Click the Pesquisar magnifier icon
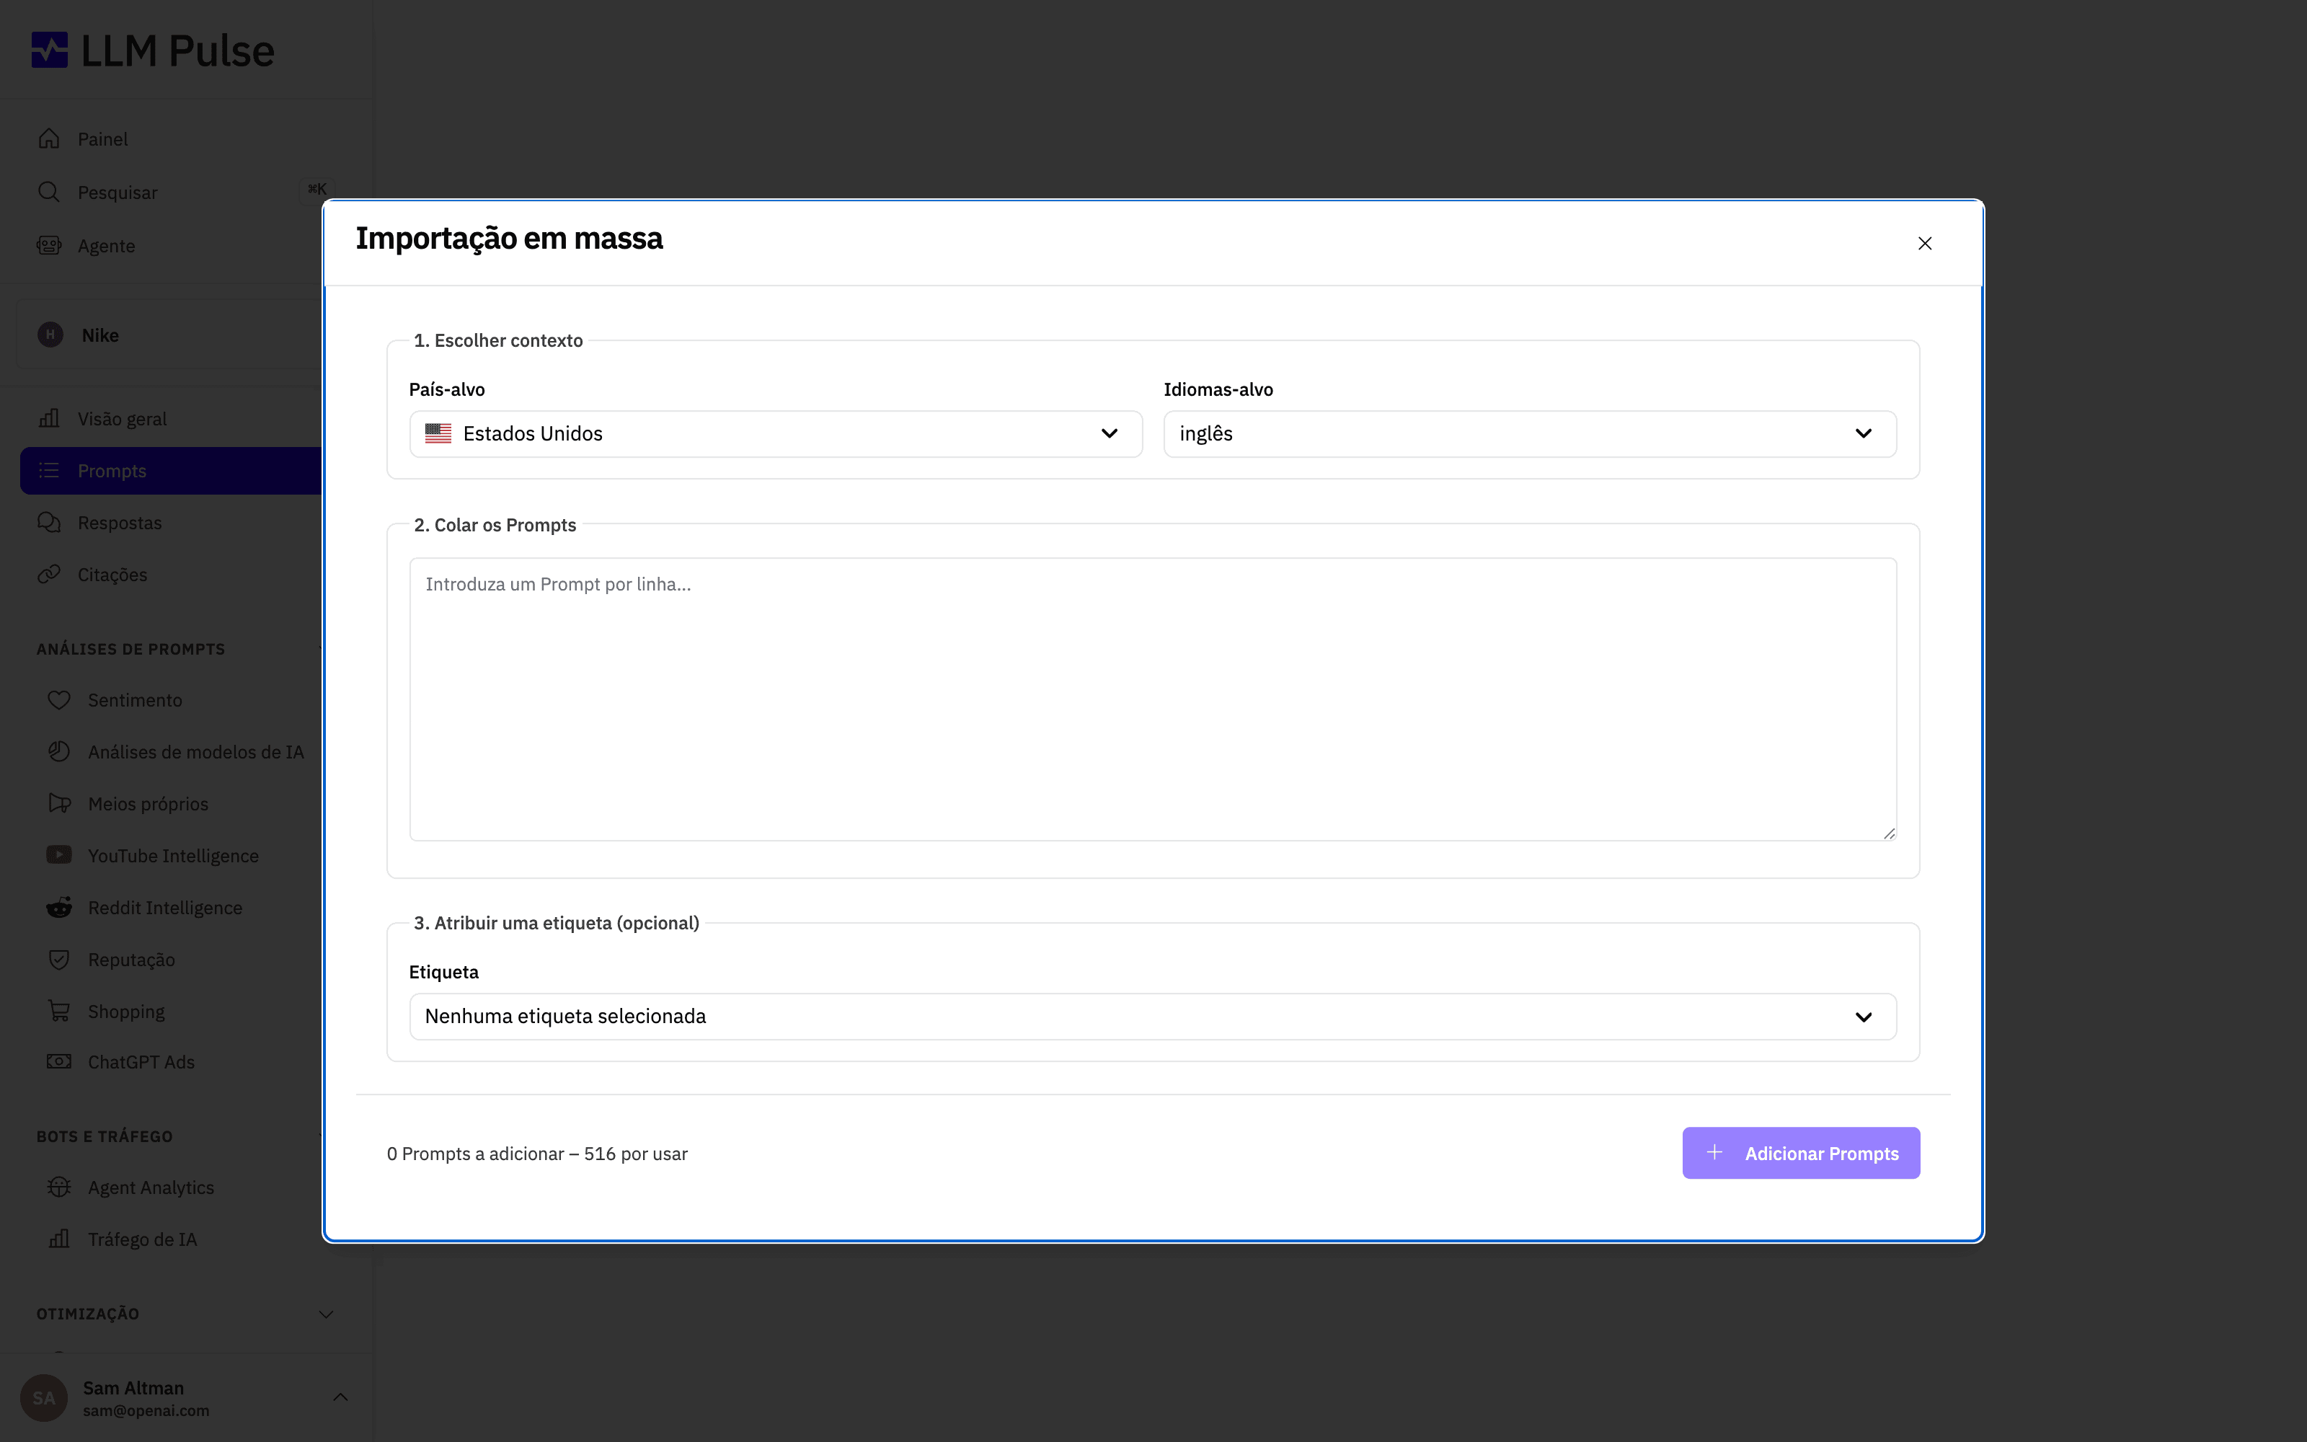The height and width of the screenshot is (1442, 2307). [x=48, y=192]
